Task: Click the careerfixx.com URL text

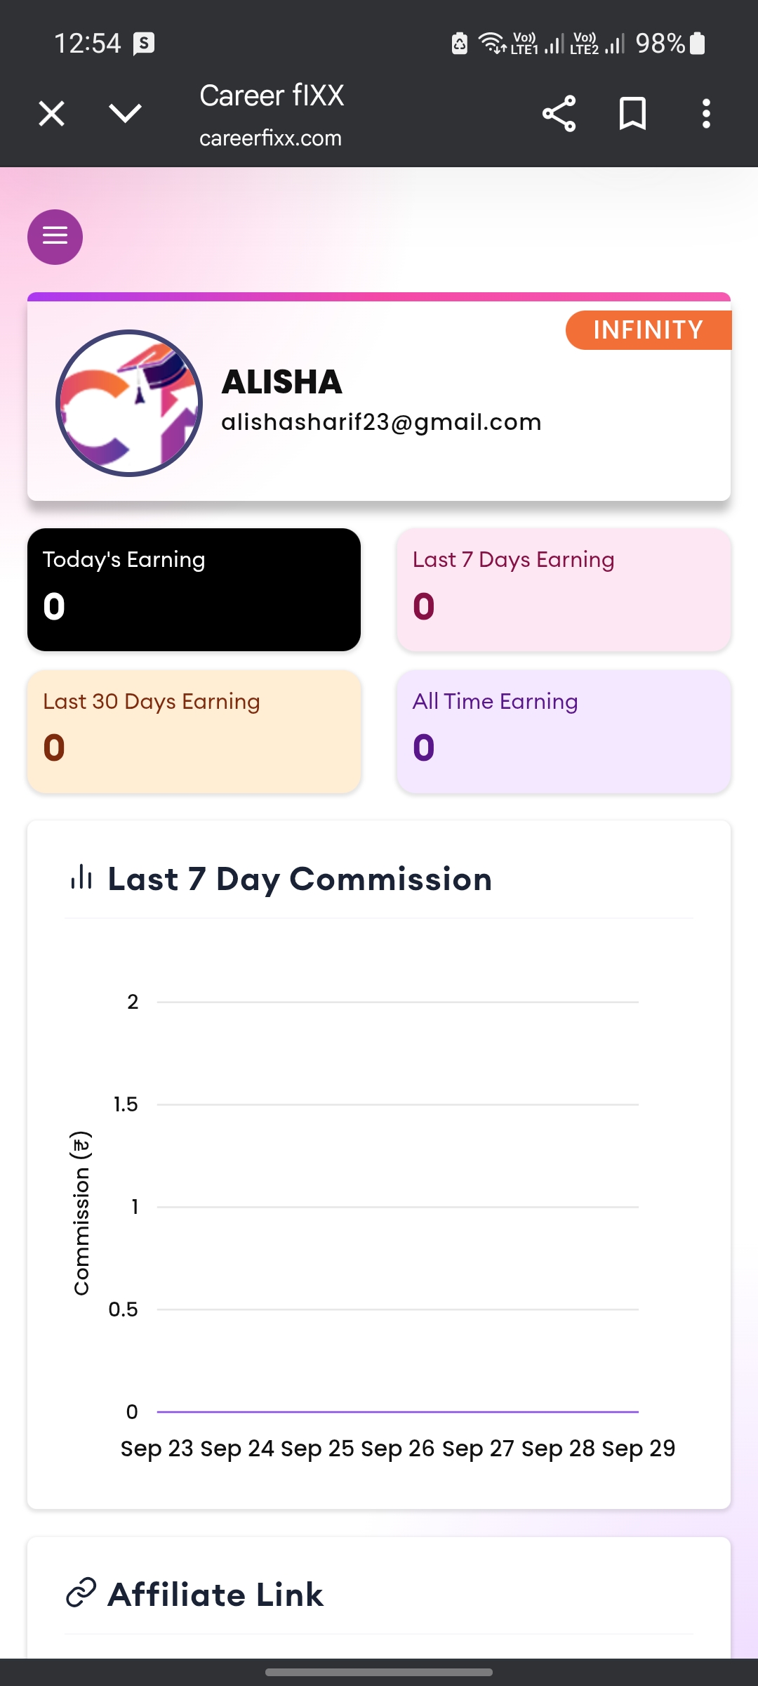Action: tap(270, 138)
